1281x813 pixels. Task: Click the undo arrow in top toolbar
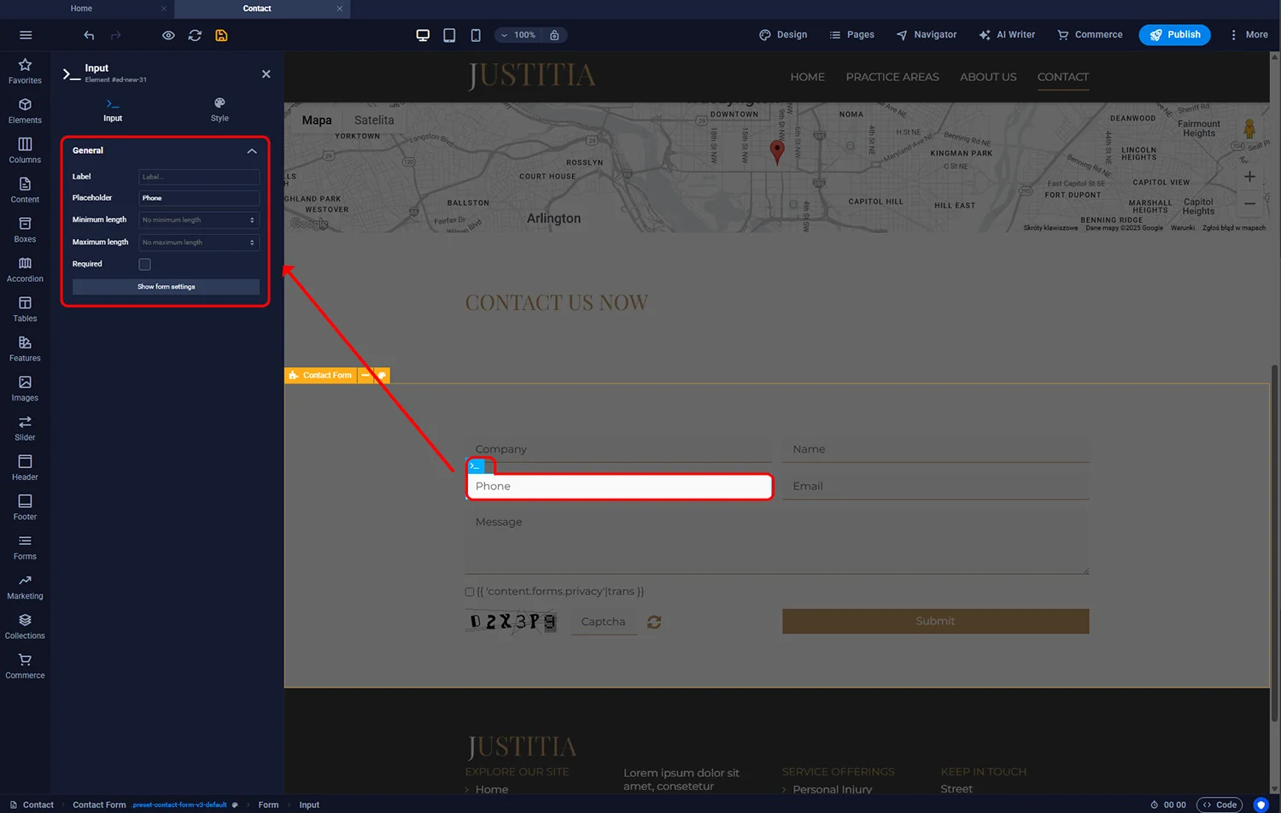[89, 35]
